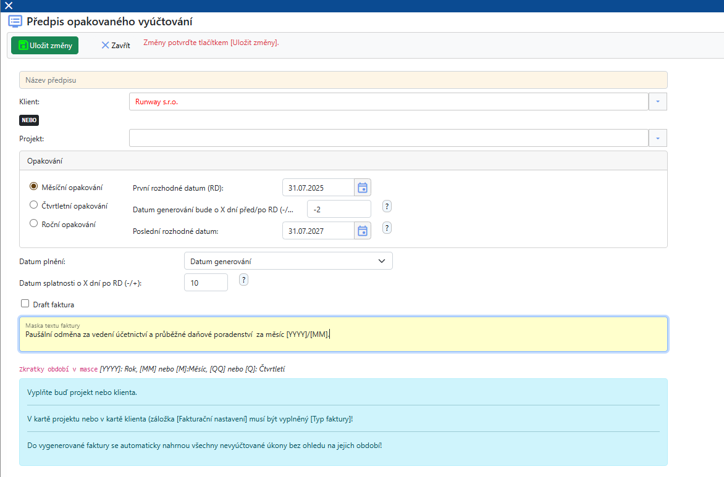Click the Název předpisu input field
The width and height of the screenshot is (724, 477).
click(343, 80)
